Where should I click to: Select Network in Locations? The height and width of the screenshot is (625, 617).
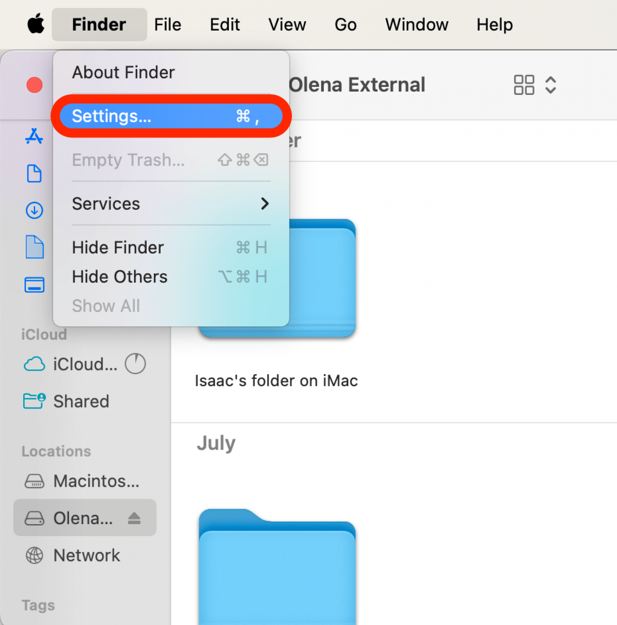click(x=86, y=555)
